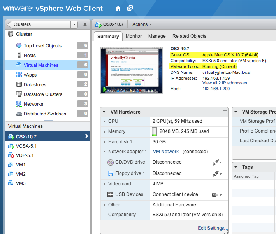Switch to the Manage tab

(x=157, y=36)
